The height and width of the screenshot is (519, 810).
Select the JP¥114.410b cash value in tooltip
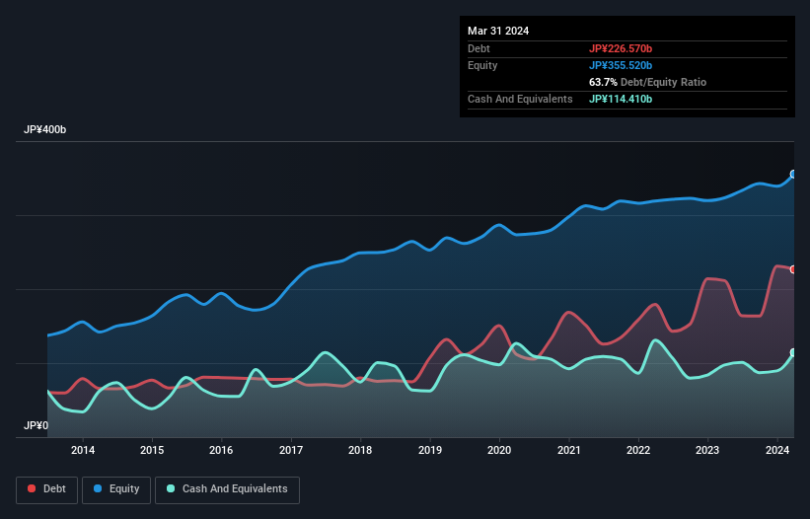(x=621, y=99)
